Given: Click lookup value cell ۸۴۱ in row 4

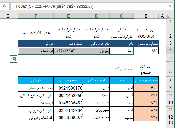Looking at the screenshot, I should [x=146, y=51].
